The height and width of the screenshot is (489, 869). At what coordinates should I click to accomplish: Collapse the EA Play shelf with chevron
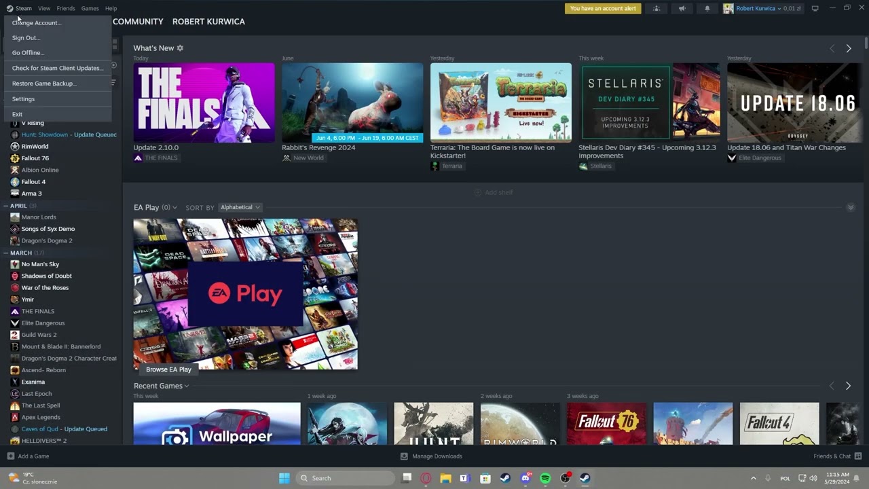point(850,208)
